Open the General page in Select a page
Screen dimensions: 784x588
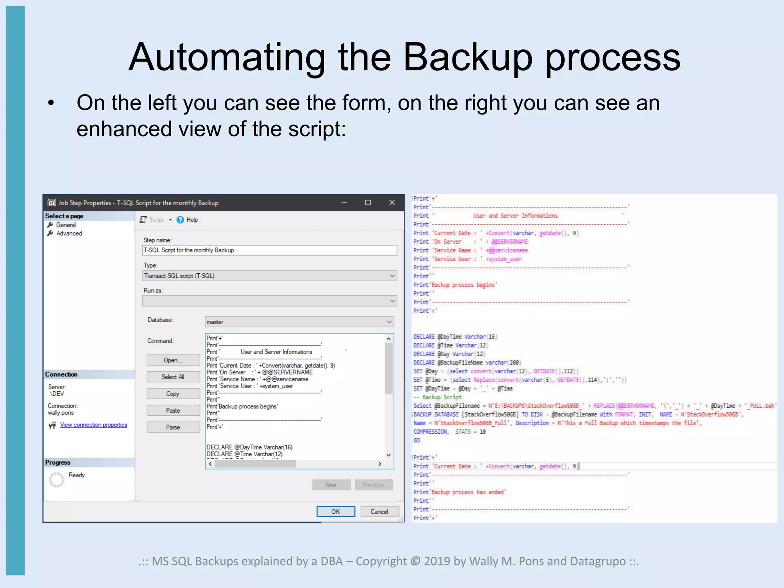[66, 225]
